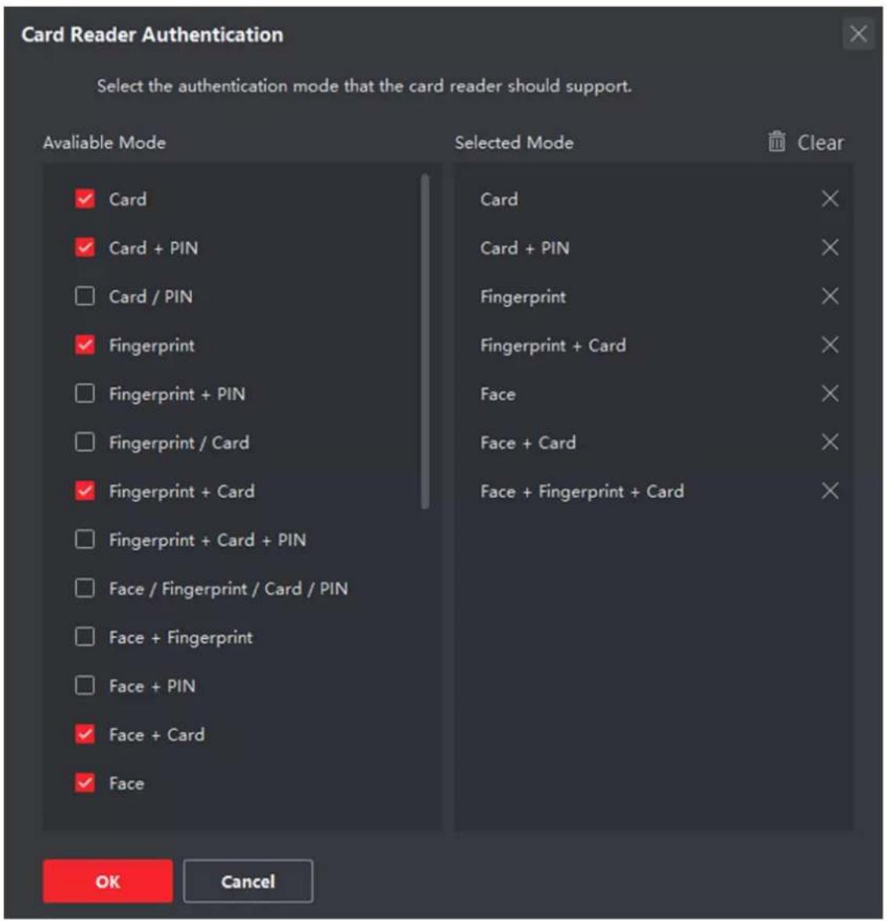Select the Face entry in Selected Mode
The image size is (887, 921).
tap(498, 394)
